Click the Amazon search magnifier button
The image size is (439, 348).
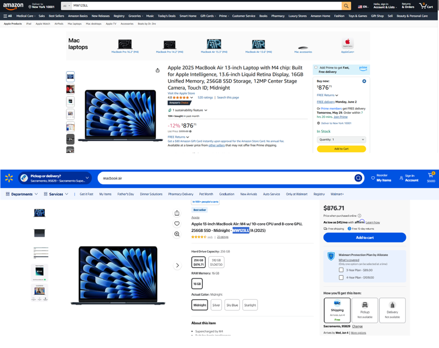tap(347, 6)
